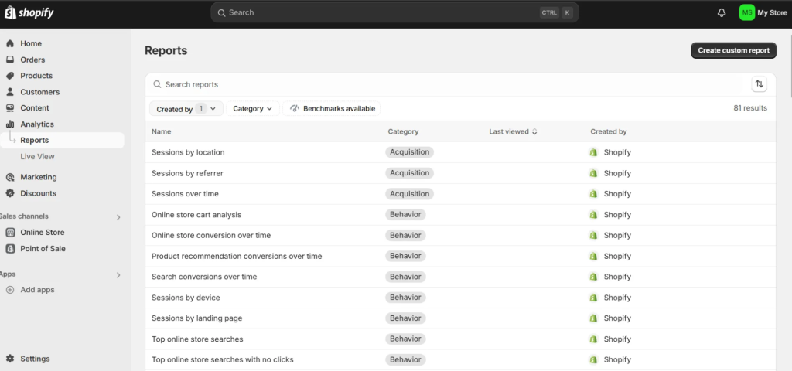
Task: Expand the Apps section chevron
Action: pyautogui.click(x=118, y=275)
